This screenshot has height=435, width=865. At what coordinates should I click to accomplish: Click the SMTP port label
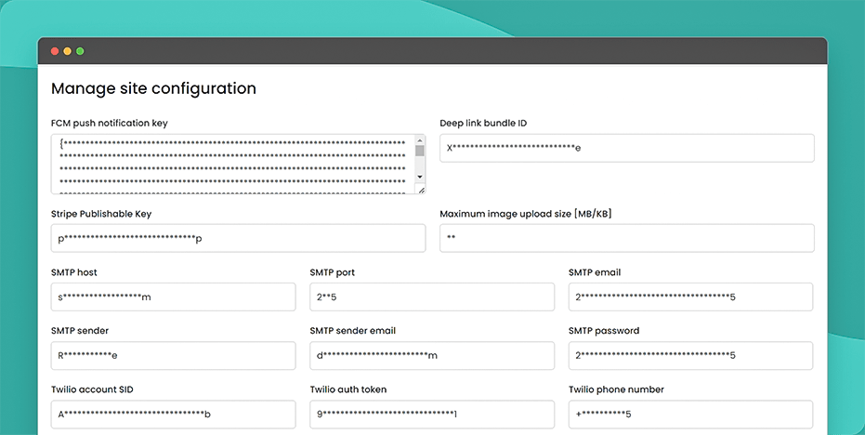tap(332, 272)
